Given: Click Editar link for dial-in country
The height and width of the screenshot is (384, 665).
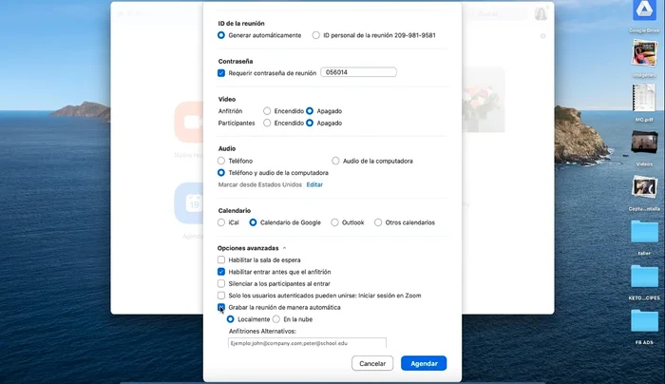Looking at the screenshot, I should (314, 184).
